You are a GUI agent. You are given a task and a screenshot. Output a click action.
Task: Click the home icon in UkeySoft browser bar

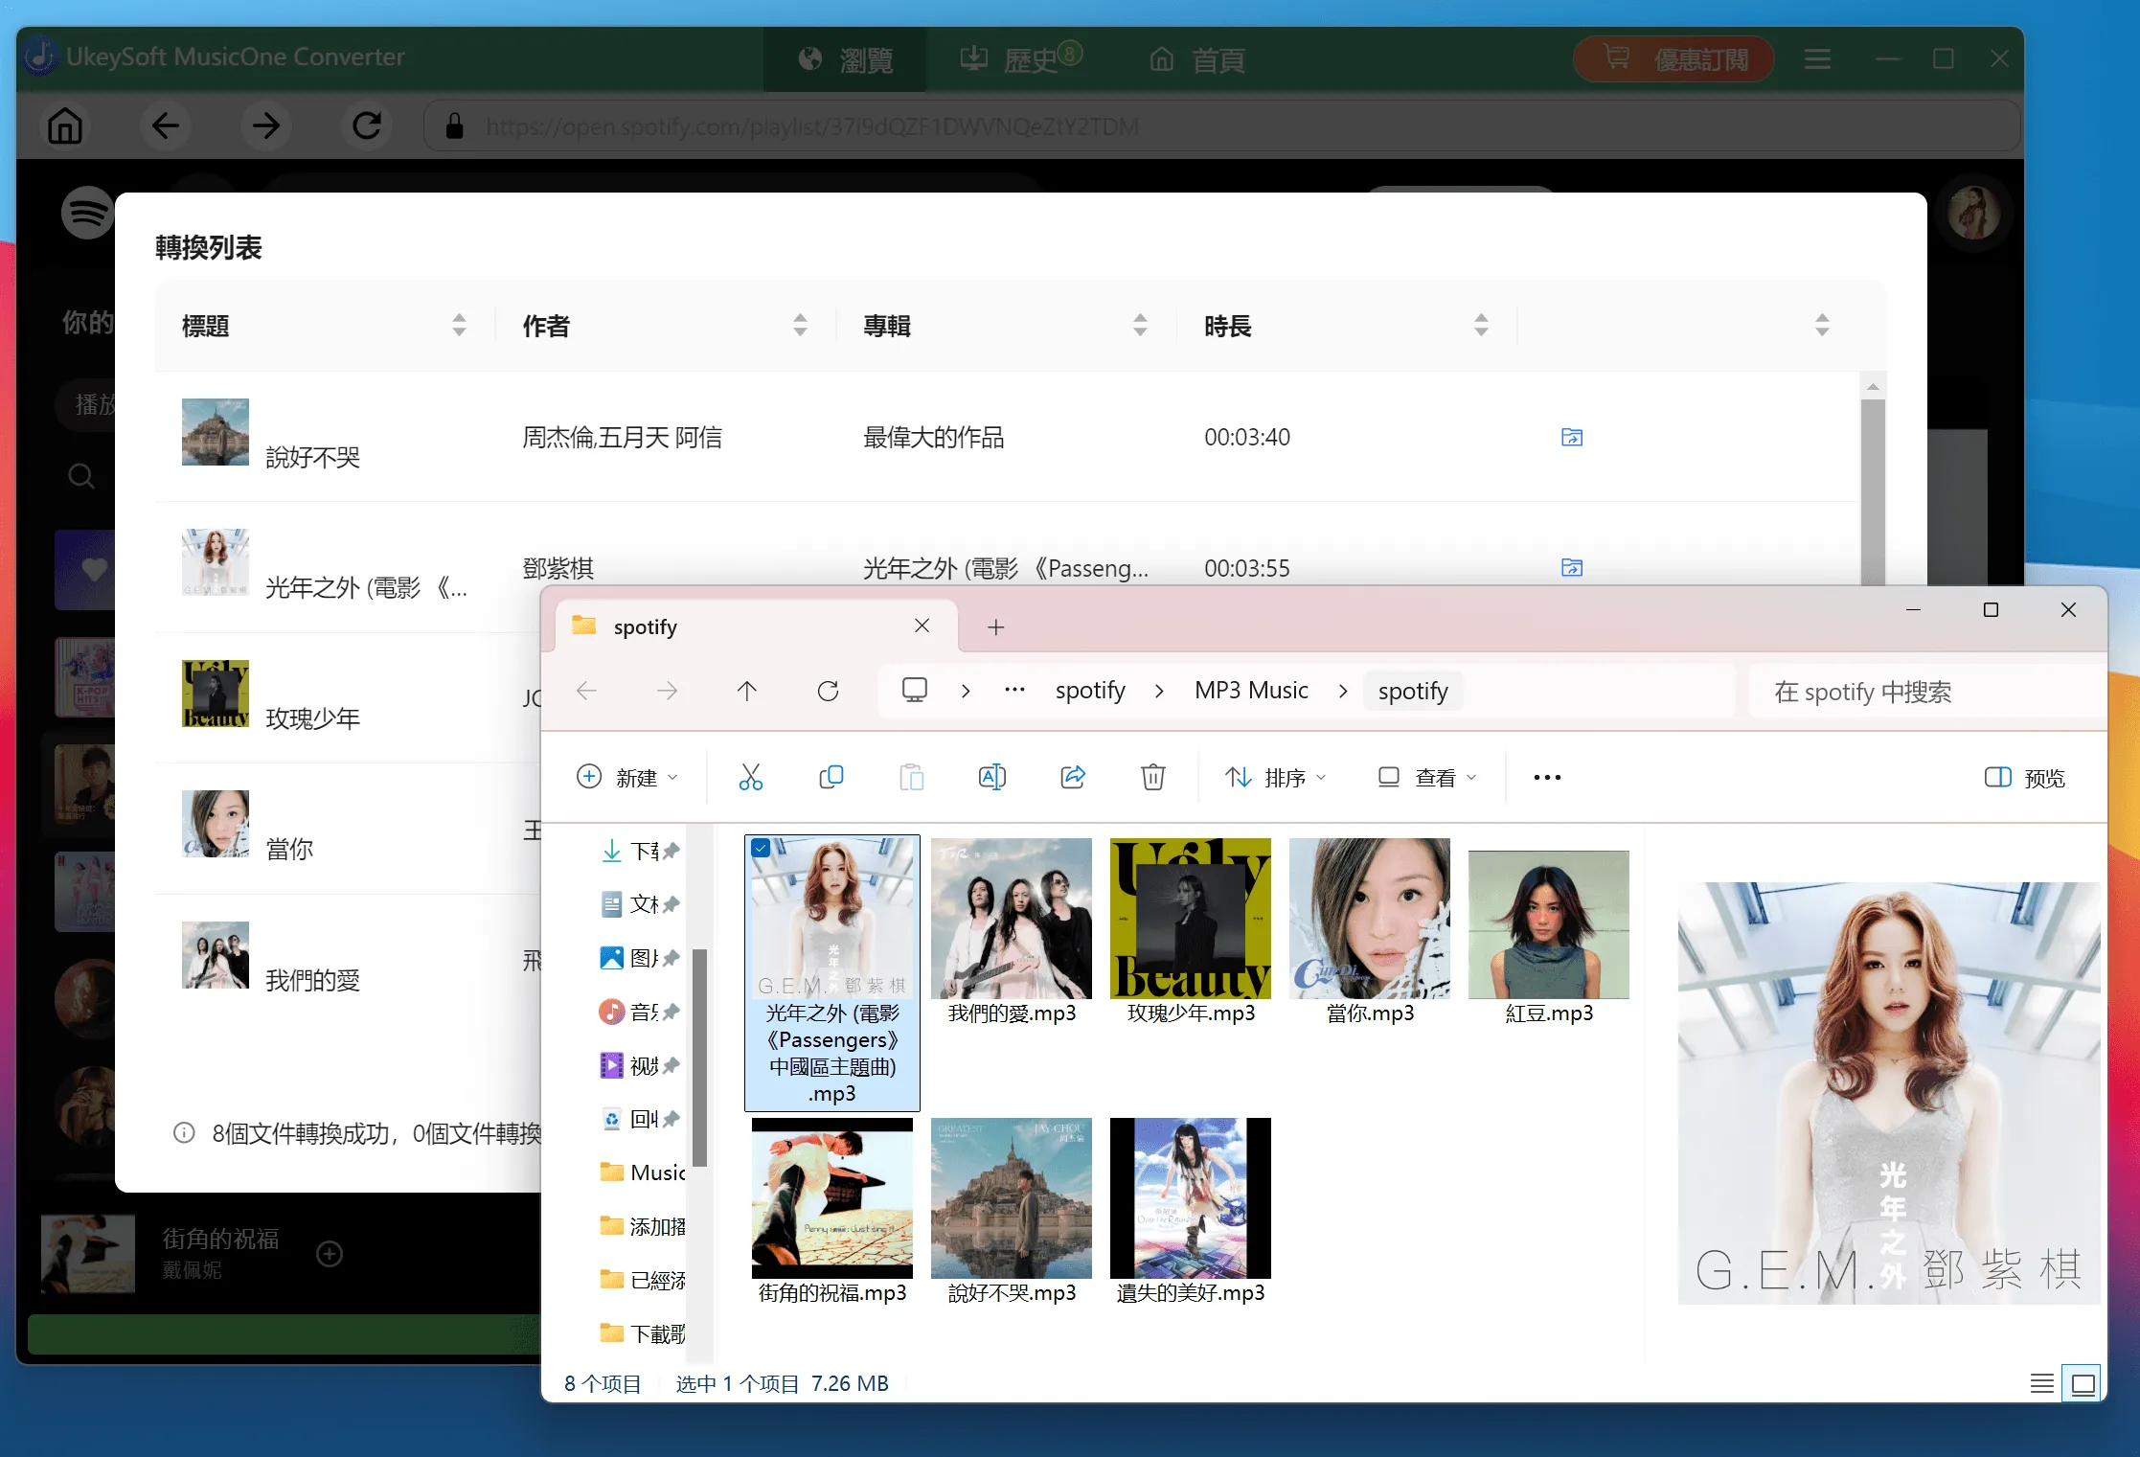(65, 125)
